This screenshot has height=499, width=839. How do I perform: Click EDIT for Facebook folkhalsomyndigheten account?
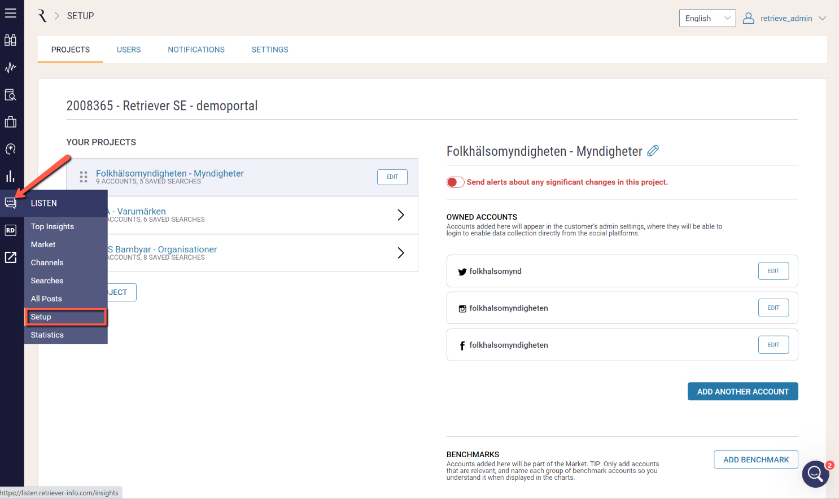pyautogui.click(x=774, y=344)
